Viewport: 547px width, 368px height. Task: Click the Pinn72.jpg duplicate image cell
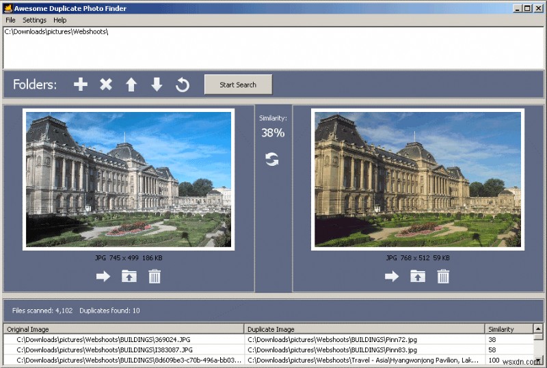[364, 339]
